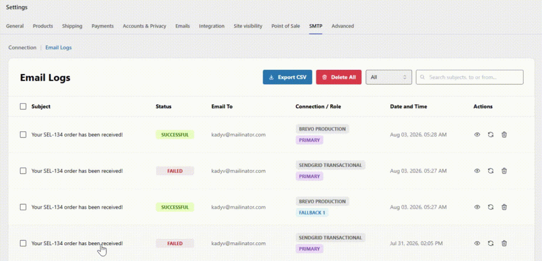View the Fallback 1 email log
Viewport: 542px width, 261px height.
477,207
